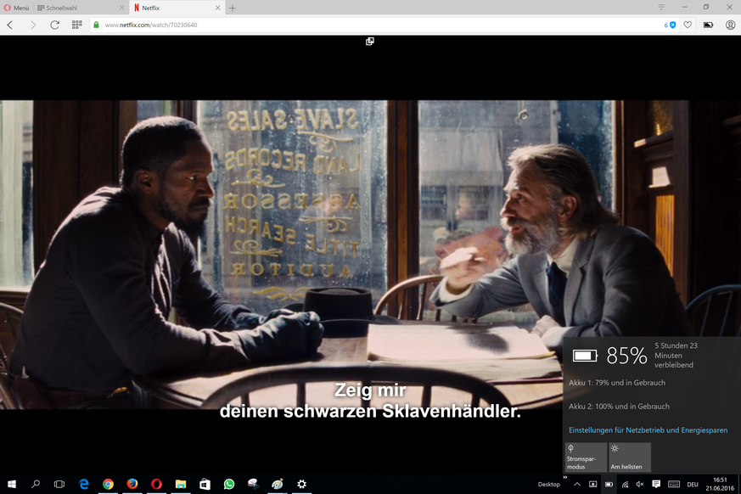Change DEU input language

click(x=693, y=484)
